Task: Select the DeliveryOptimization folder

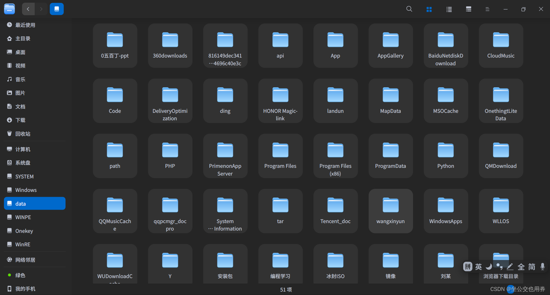Action: [170, 101]
